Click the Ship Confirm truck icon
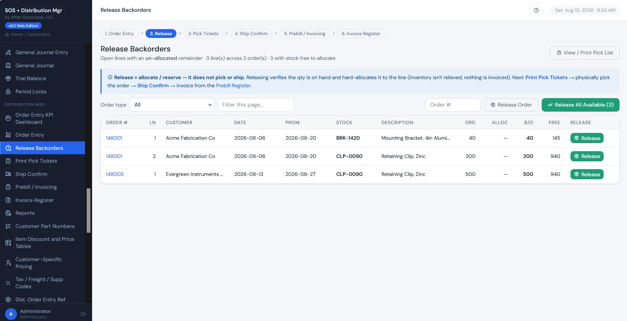627x321 pixels. pos(8,174)
